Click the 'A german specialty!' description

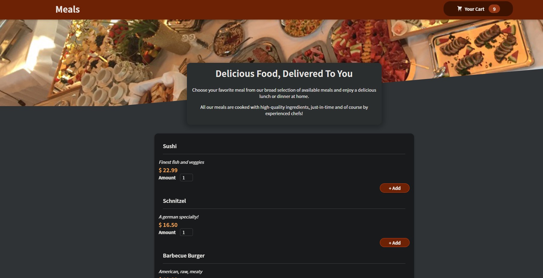179,217
